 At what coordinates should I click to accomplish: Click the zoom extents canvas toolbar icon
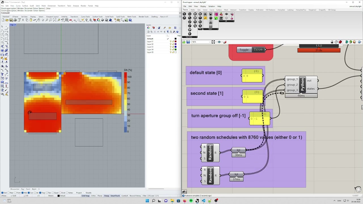tap(213, 42)
